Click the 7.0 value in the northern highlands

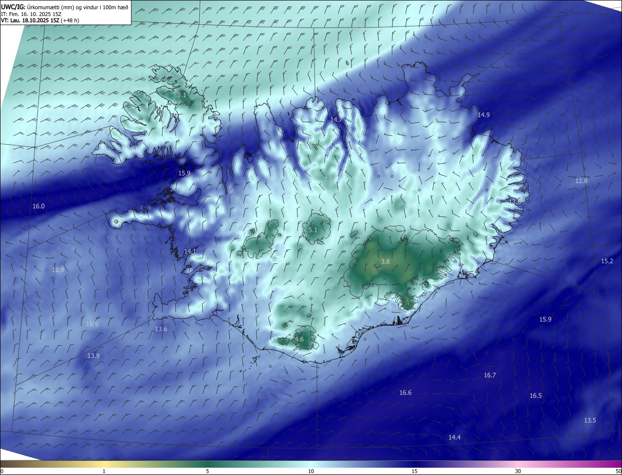click(328, 179)
